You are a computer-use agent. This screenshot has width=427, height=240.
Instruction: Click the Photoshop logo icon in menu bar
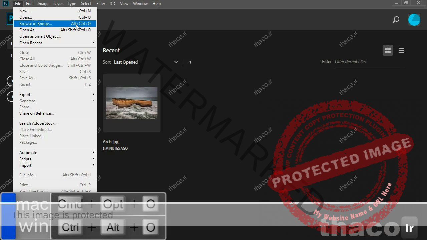[6, 3]
